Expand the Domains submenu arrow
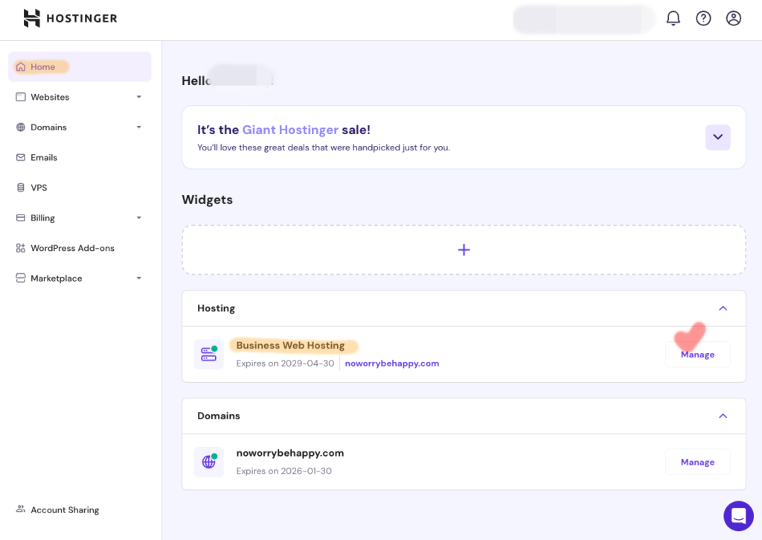This screenshot has width=762, height=540. click(x=139, y=127)
